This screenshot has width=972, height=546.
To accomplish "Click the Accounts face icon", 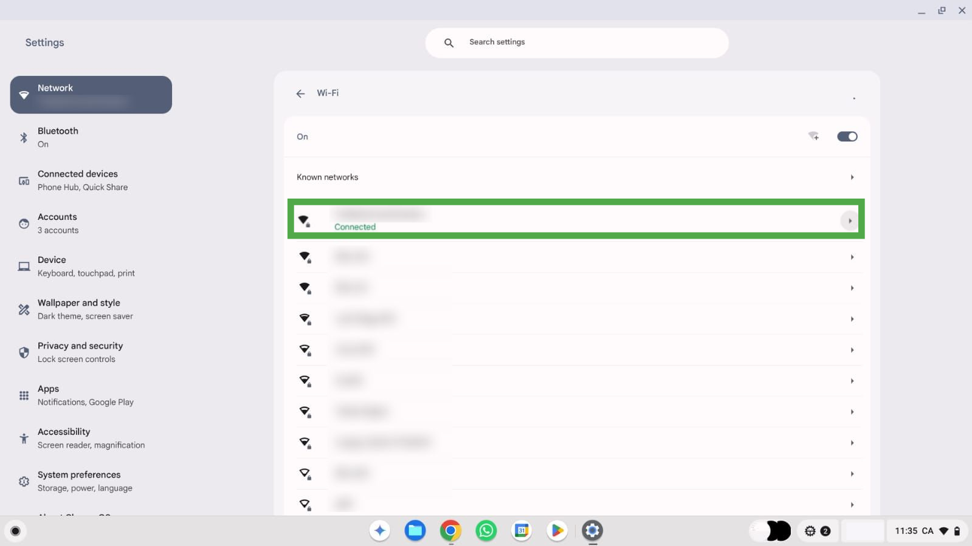I will 24,224.
